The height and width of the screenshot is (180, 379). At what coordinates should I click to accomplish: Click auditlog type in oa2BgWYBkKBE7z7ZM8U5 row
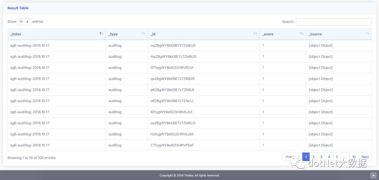tap(115, 123)
